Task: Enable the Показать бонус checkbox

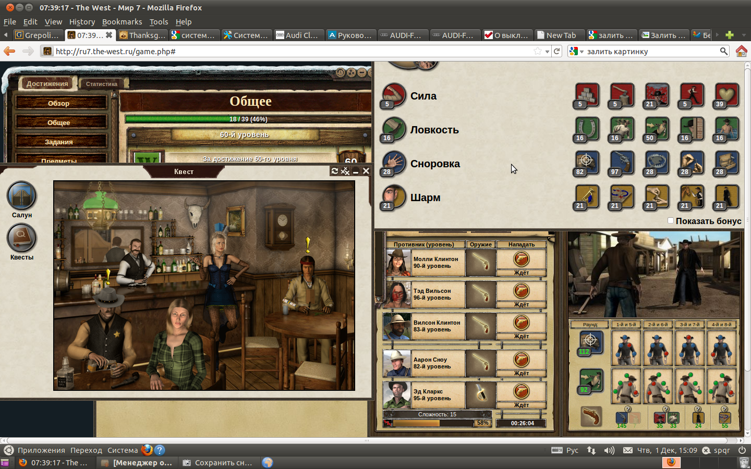Action: coord(671,220)
